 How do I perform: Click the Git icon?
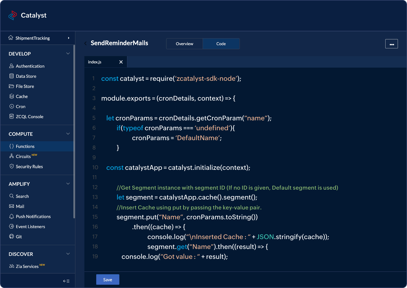(x=12, y=236)
